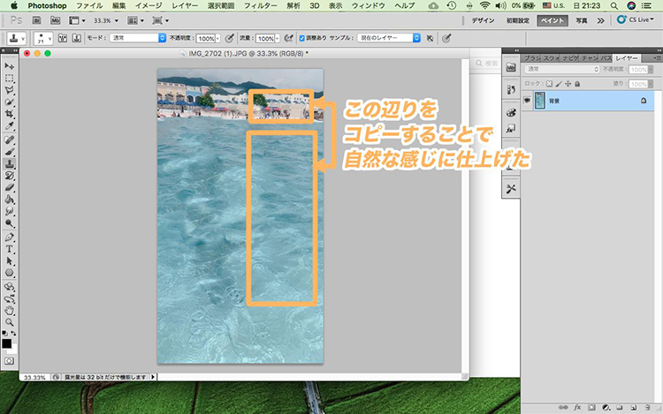
Task: Switch to the デザイン workspace
Action: point(483,20)
